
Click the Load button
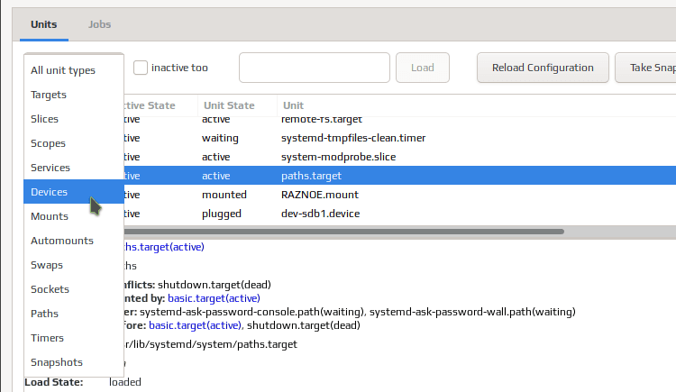(423, 68)
